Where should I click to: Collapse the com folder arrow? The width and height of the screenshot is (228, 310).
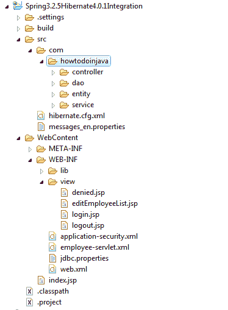point(30,51)
